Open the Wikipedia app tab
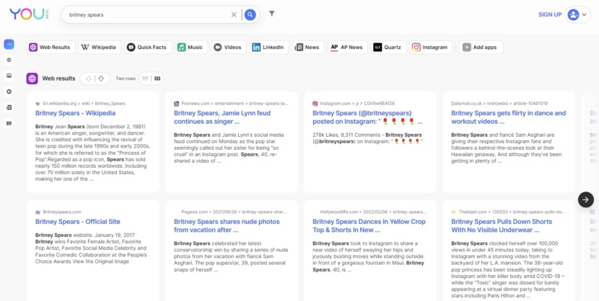Image resolution: width=599 pixels, height=301 pixels. 100,48
